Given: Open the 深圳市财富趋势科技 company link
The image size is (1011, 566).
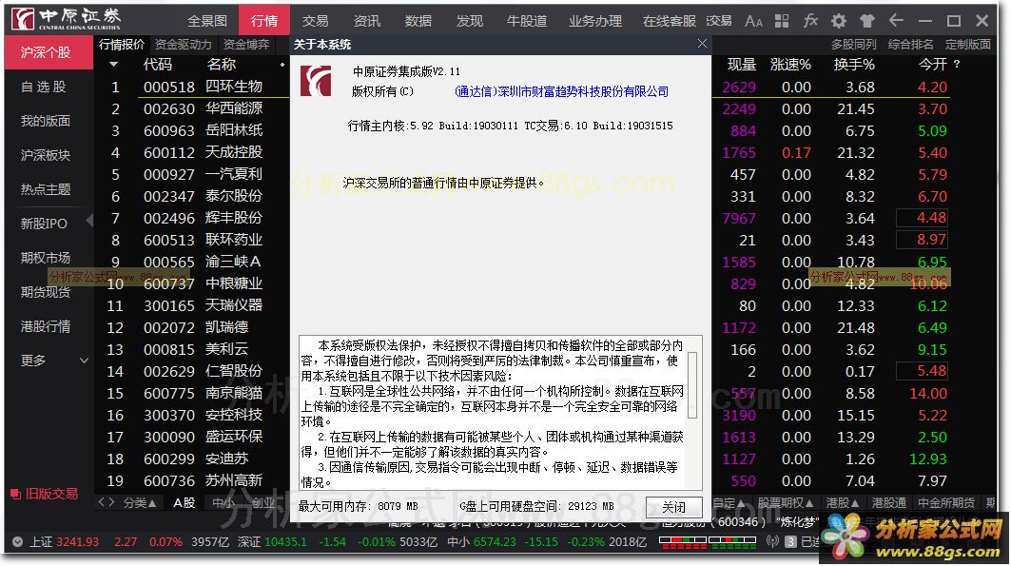Looking at the screenshot, I should pyautogui.click(x=561, y=91).
